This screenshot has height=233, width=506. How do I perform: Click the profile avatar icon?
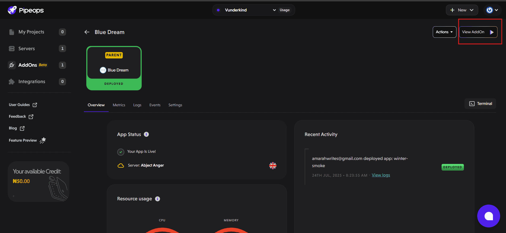coord(489,10)
